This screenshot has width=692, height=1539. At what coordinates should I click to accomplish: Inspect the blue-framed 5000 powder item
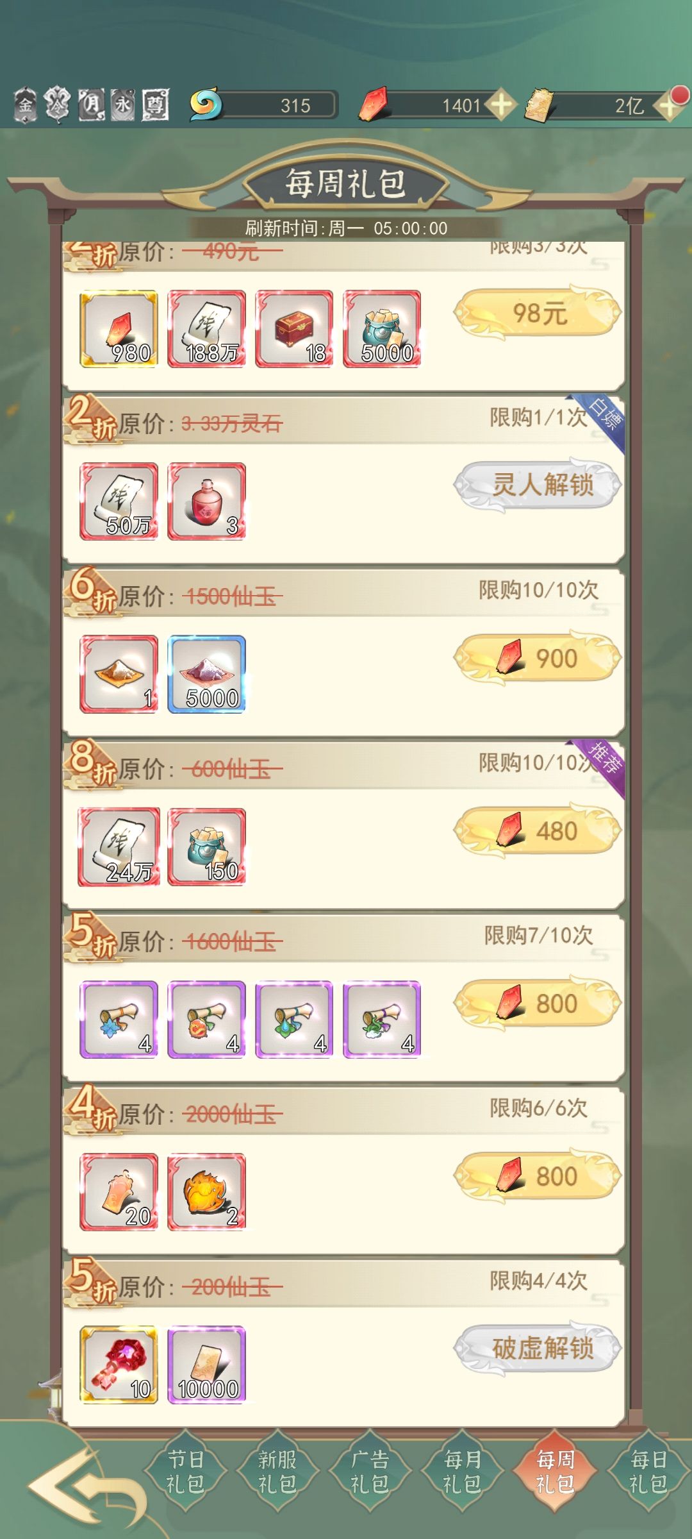(x=206, y=673)
